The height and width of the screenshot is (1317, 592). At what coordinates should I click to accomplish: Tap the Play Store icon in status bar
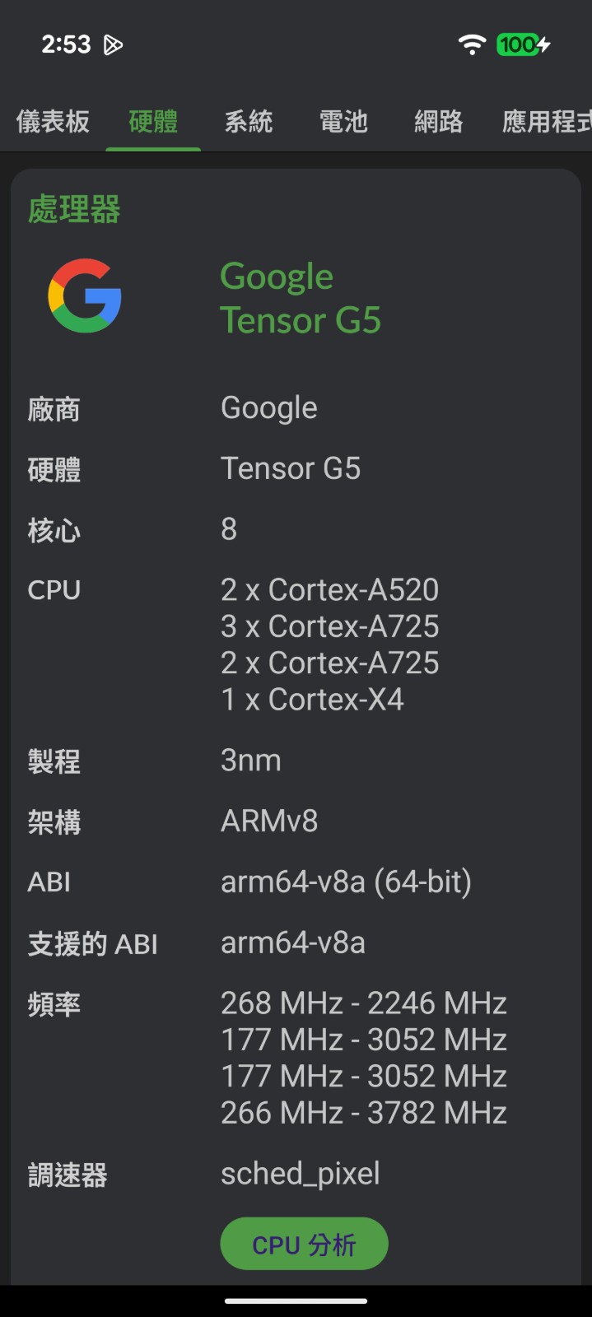pyautogui.click(x=113, y=44)
